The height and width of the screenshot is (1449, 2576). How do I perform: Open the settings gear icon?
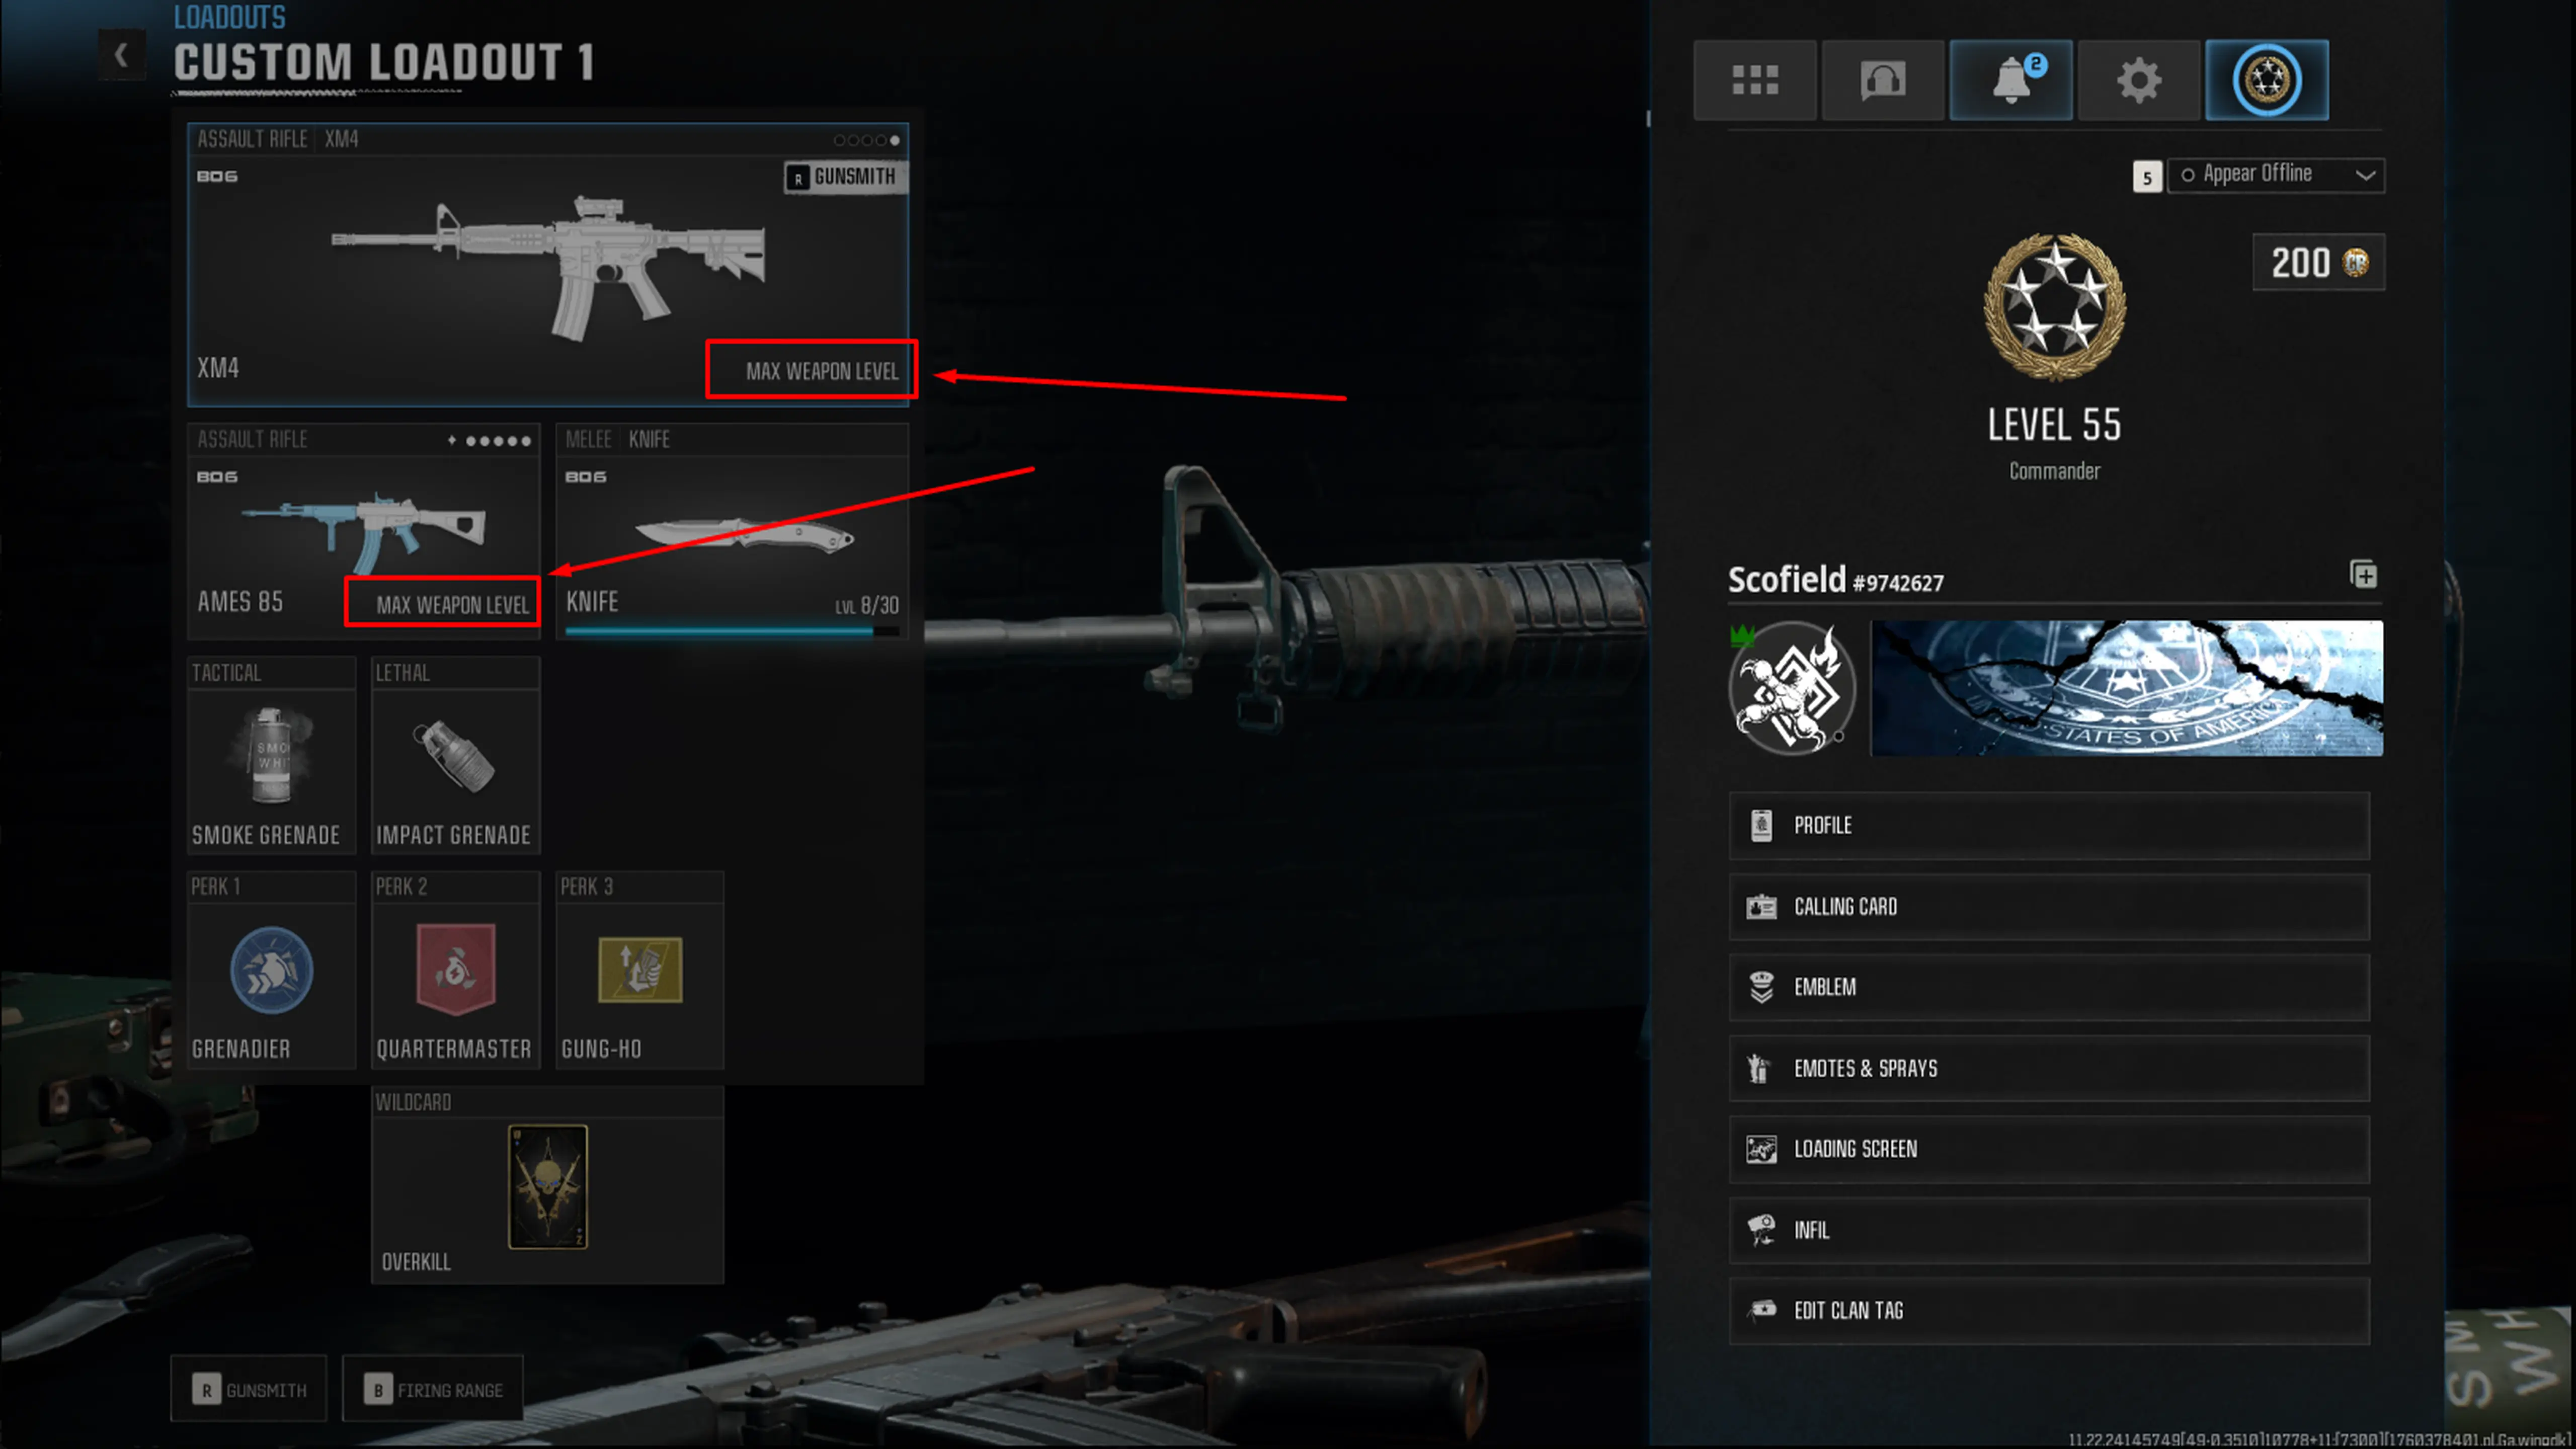2138,80
